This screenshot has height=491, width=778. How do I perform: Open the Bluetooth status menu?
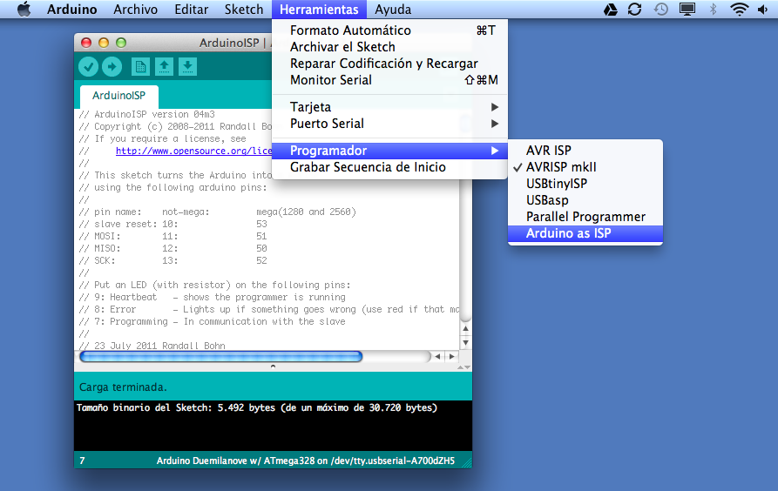coord(714,9)
